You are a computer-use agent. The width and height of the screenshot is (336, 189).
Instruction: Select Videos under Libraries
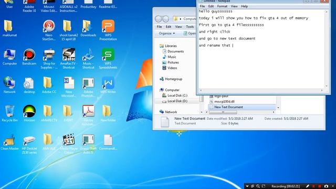pos(170,68)
